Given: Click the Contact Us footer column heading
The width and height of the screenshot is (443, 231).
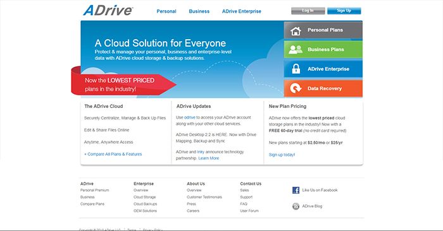Looking at the screenshot, I should [251, 184].
